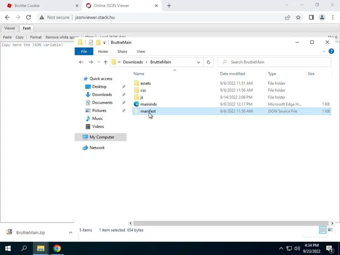340x255 pixels.
Task: Open Desktop in navigation pane
Action: pos(99,87)
